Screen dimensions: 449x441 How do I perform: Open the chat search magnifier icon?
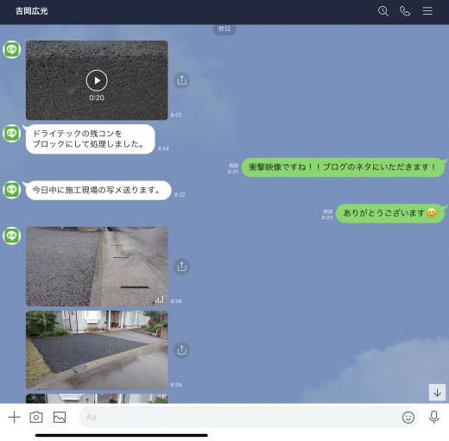pos(383,11)
